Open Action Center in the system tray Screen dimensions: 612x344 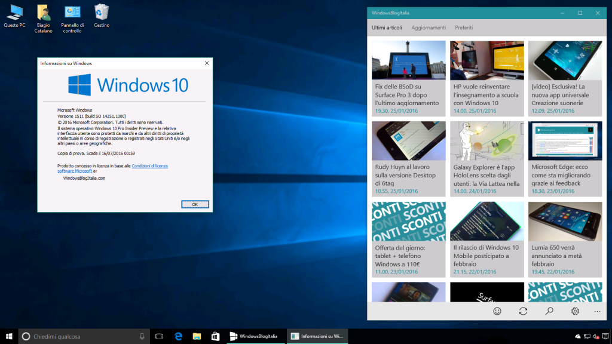click(x=605, y=336)
